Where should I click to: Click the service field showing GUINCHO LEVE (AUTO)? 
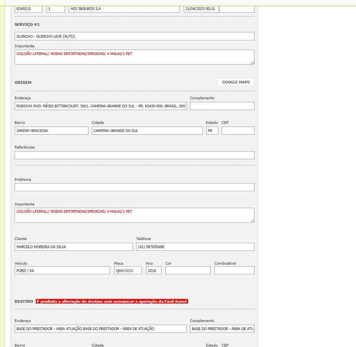pos(134,36)
